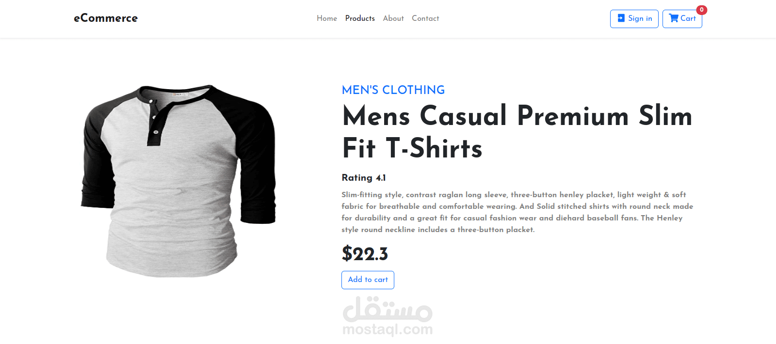Go to the Home page
The width and height of the screenshot is (776, 344).
pos(327,18)
